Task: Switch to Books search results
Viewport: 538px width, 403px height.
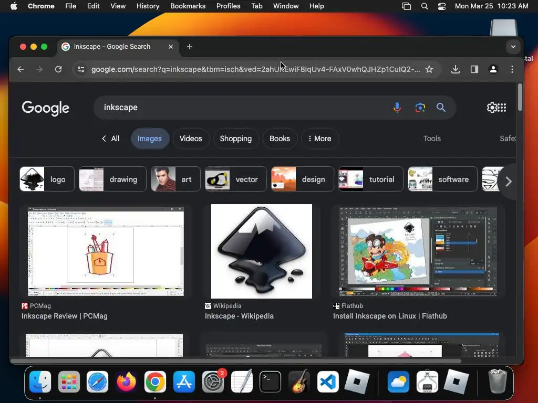Action: pyautogui.click(x=280, y=139)
